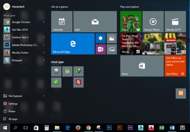
Task: Click the Windows Start button
Action: 5,128
